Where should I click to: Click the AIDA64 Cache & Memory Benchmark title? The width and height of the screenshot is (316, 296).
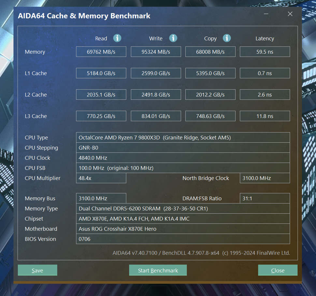84,16
